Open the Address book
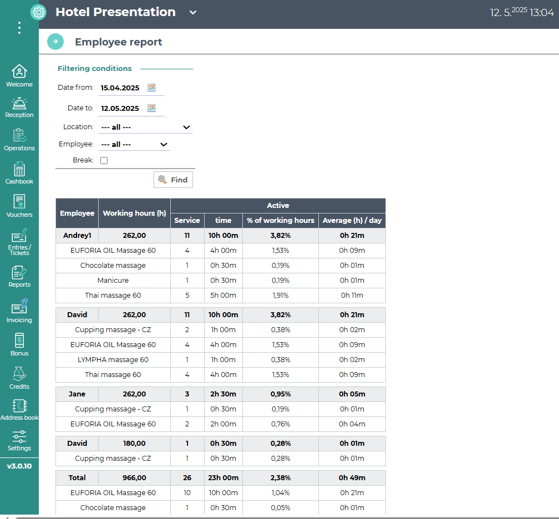This screenshot has height=519, width=559. (19, 409)
